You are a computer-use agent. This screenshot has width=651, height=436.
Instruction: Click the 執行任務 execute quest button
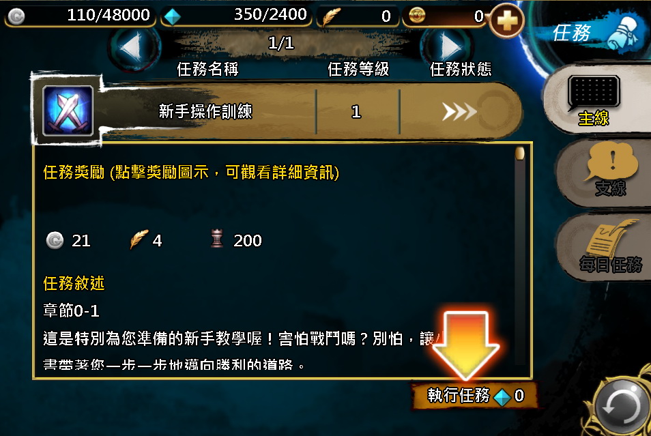pyautogui.click(x=474, y=396)
